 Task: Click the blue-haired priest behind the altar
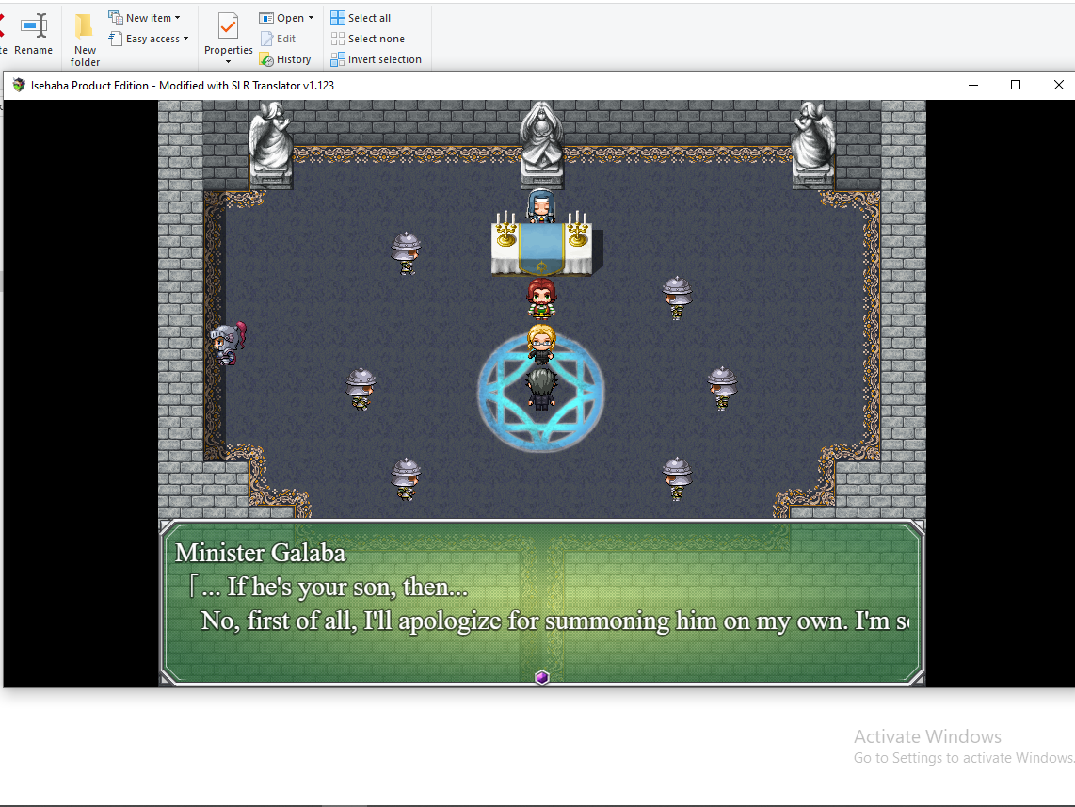click(x=540, y=204)
